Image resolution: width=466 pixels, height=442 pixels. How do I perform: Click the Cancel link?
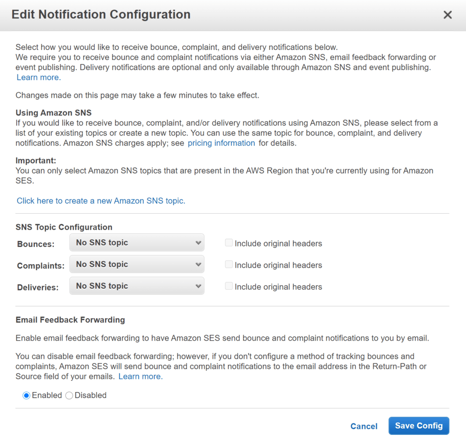click(x=364, y=426)
